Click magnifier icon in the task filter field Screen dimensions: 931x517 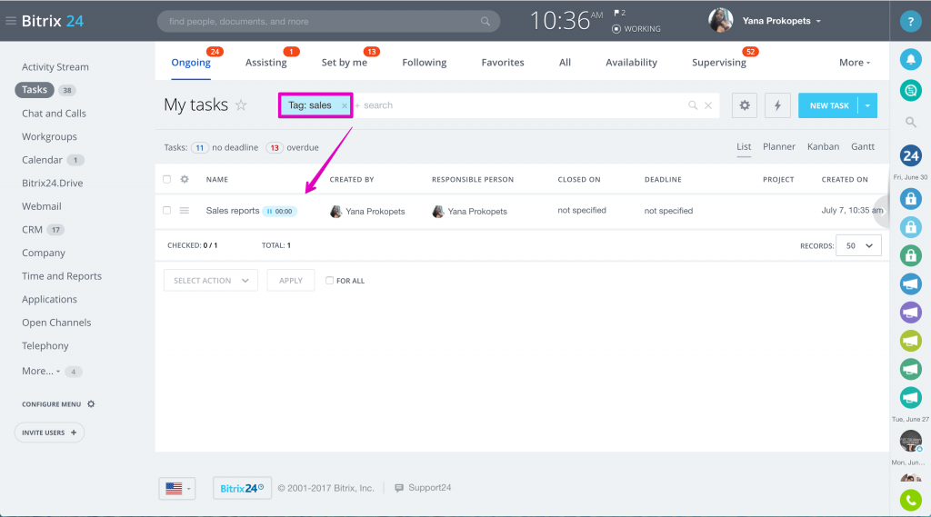(x=692, y=105)
